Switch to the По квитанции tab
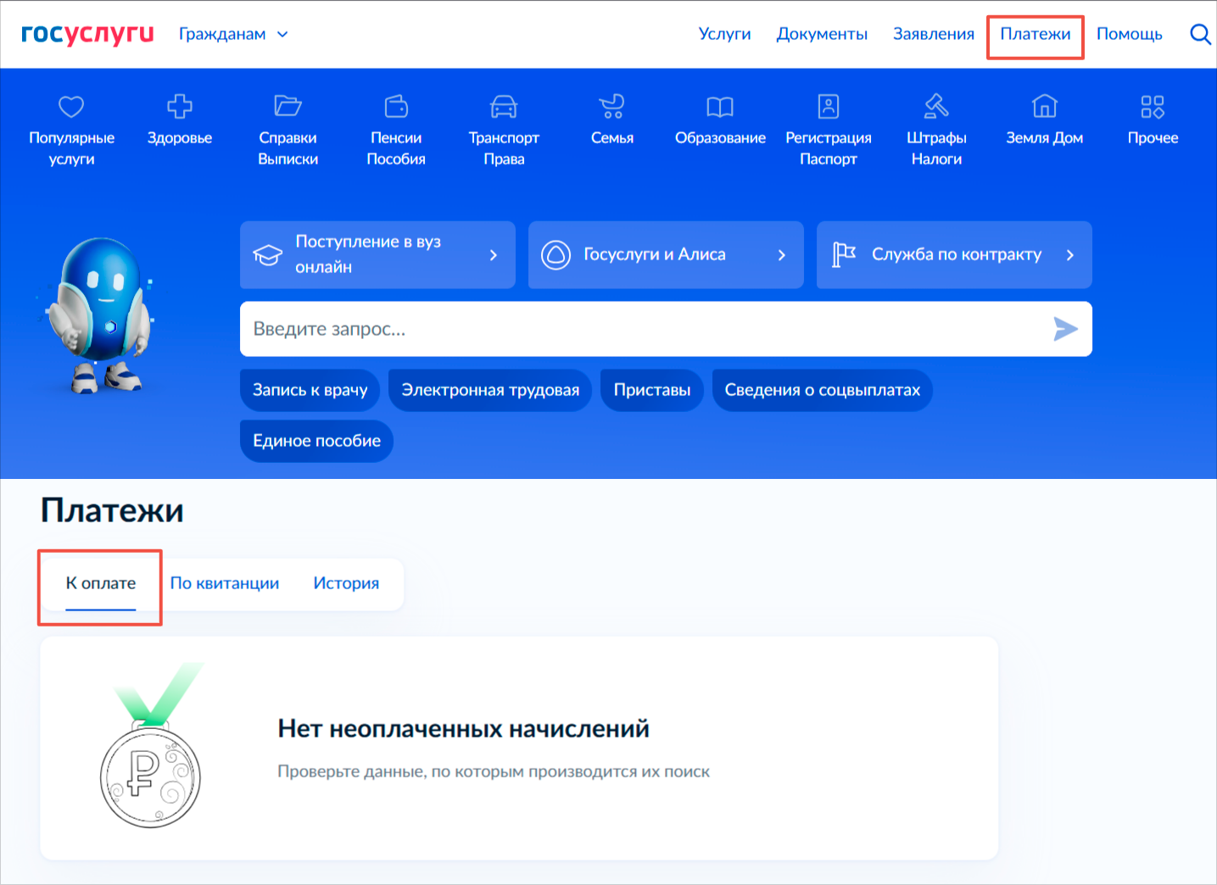The height and width of the screenshot is (885, 1217). [225, 583]
